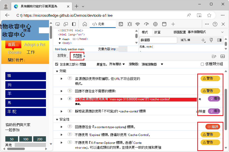Select the inspect element tool icon
Viewport: 229px width, 152px height.
point(58,25)
